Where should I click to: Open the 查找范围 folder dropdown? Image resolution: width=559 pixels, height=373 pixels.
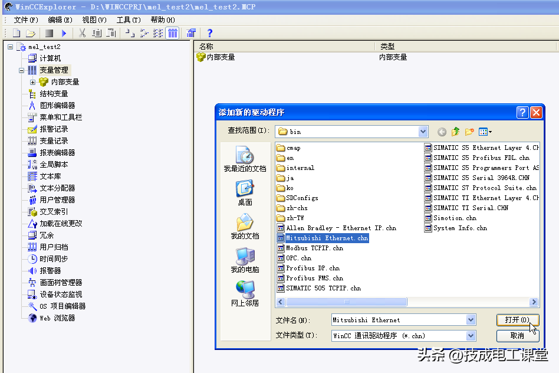pos(423,132)
